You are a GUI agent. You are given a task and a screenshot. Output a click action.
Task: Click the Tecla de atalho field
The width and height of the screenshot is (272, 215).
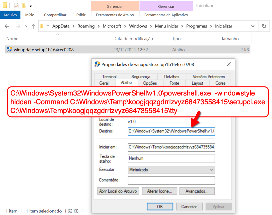(x=171, y=158)
